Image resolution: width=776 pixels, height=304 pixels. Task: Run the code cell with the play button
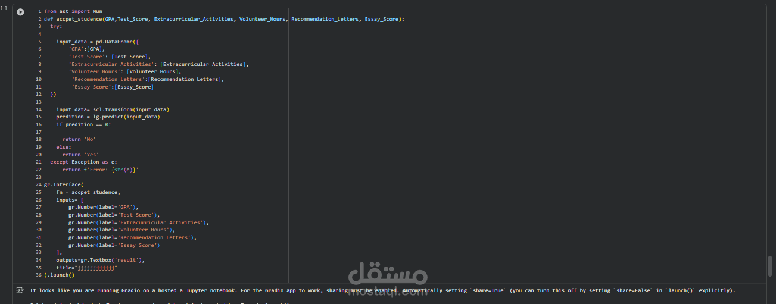pyautogui.click(x=21, y=12)
